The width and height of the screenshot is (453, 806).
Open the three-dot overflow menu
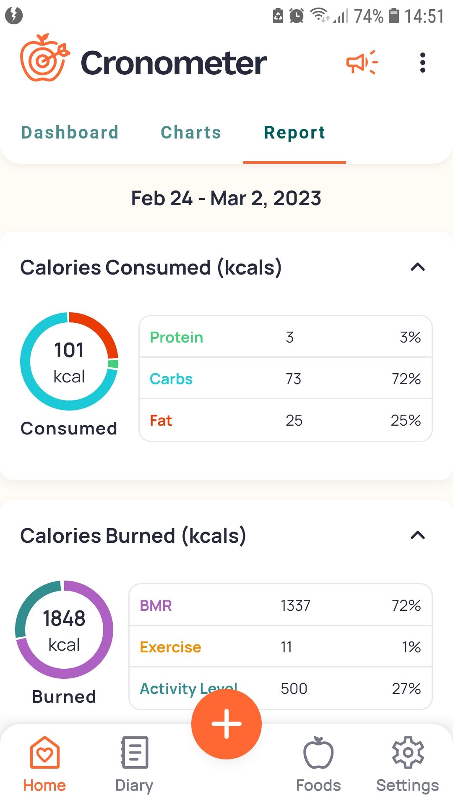click(422, 63)
